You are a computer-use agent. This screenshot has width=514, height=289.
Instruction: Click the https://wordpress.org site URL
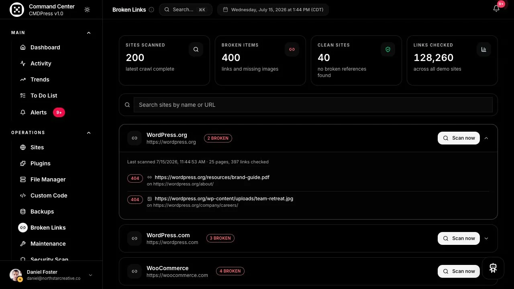click(x=171, y=142)
